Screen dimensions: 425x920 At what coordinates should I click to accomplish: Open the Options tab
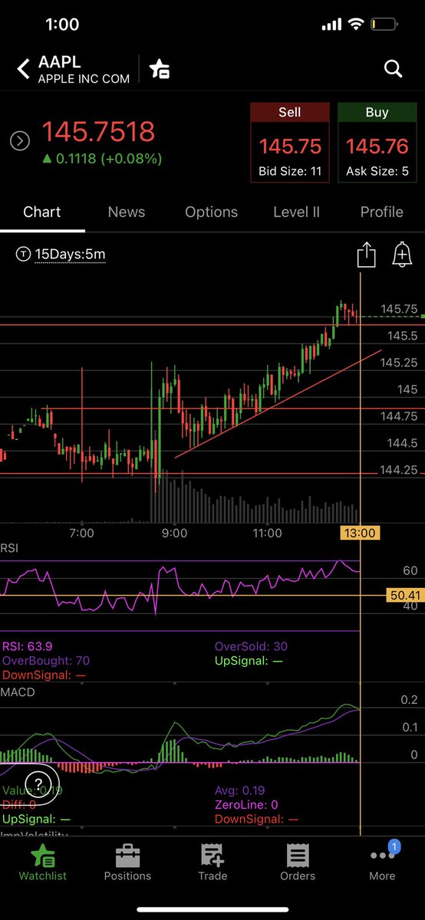(212, 212)
